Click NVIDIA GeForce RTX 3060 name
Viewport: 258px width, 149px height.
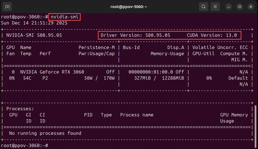[x=52, y=72]
